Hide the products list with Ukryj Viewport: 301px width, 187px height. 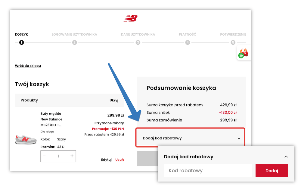(114, 100)
